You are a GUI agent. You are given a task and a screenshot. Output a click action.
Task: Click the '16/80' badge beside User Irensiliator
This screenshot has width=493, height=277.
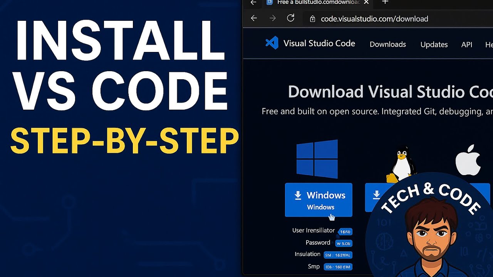(345, 232)
